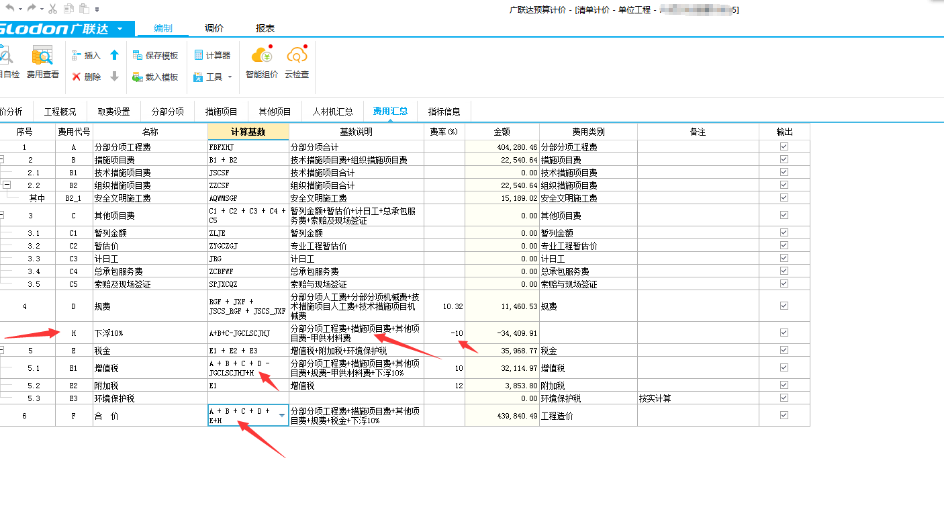Viewport: 944px width, 526px height.
Task: Click the 费用代号 column header
Action: tap(74, 132)
